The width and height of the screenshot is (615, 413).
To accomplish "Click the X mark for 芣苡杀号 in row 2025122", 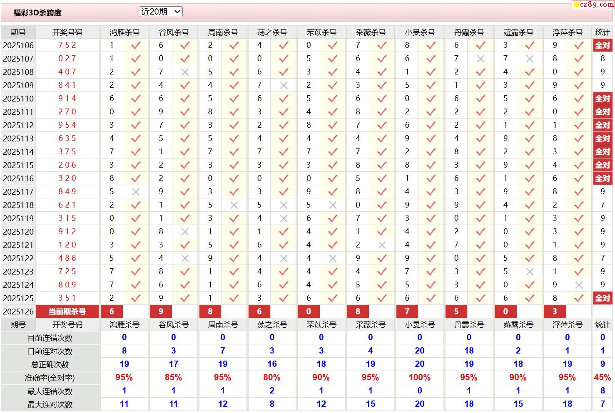I will pos(333,258).
